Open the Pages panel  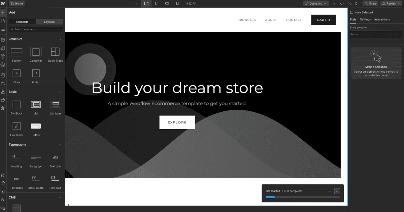pos(3,21)
